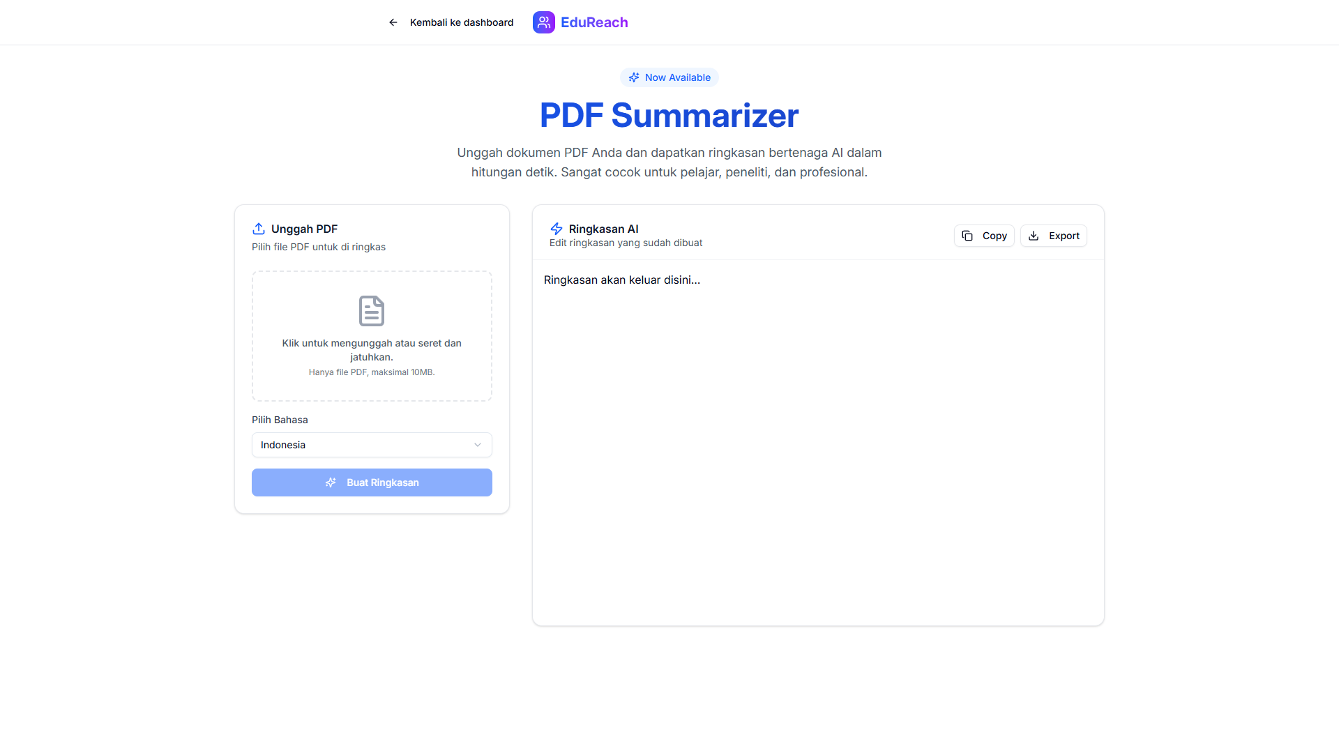Click the copy icon in summary header

967,236
